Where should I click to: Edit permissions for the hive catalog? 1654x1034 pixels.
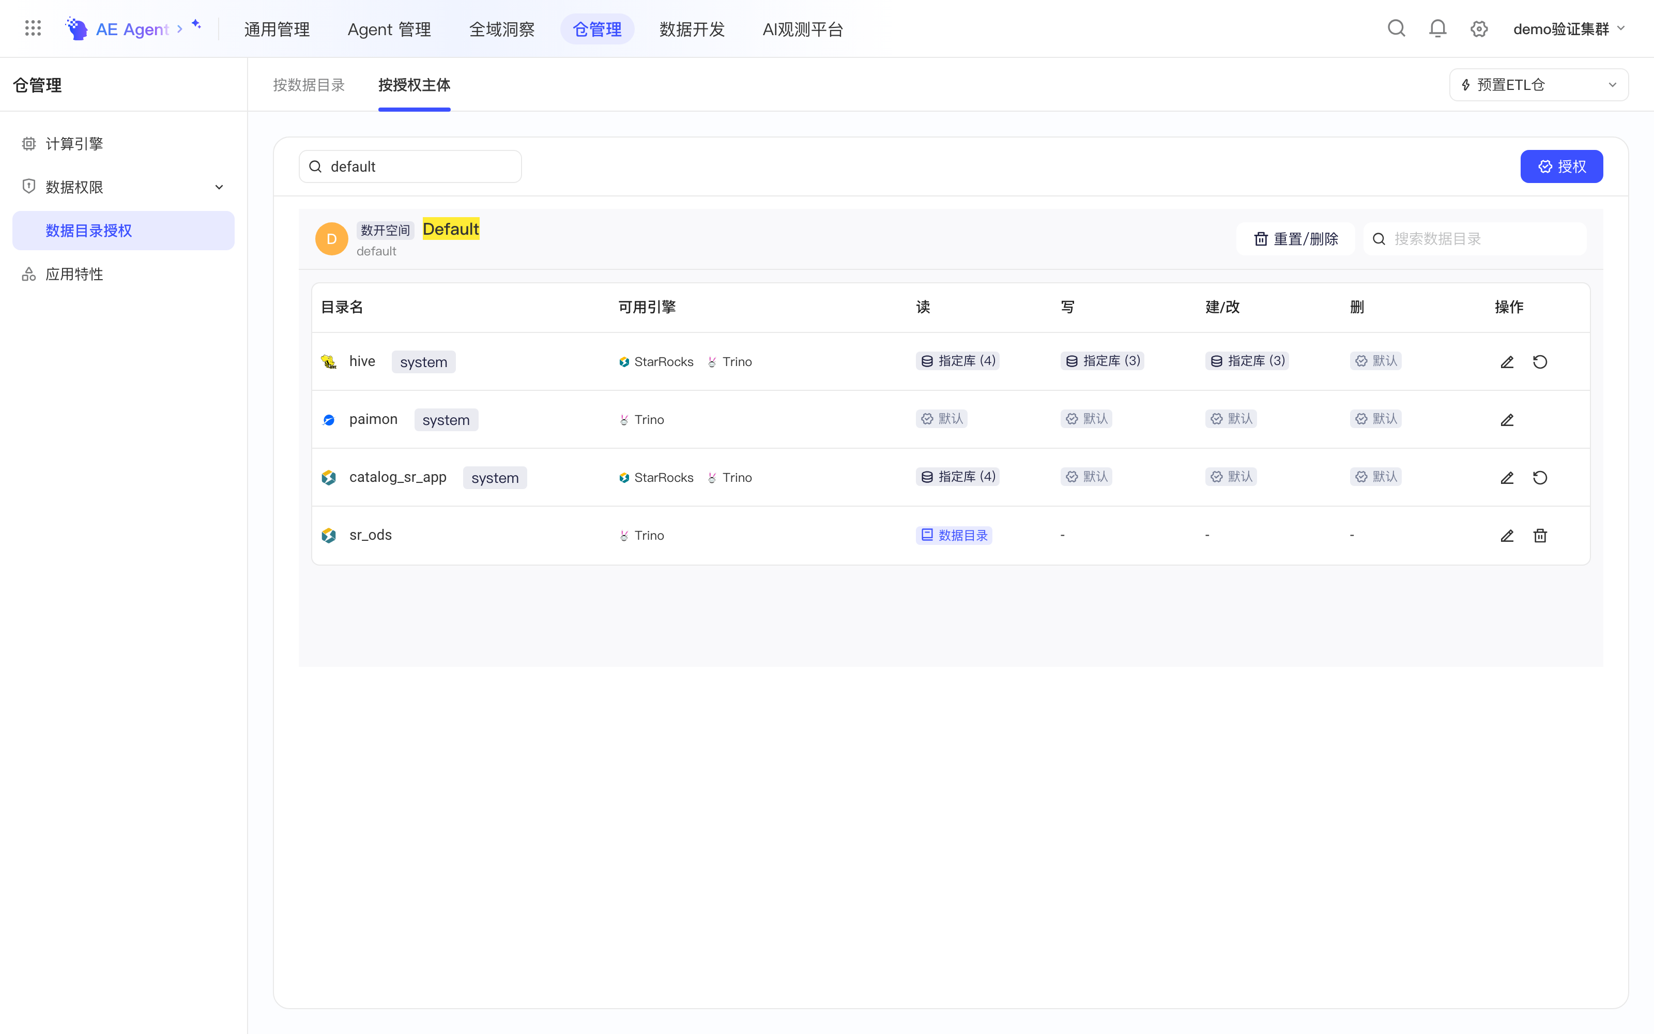1507,362
